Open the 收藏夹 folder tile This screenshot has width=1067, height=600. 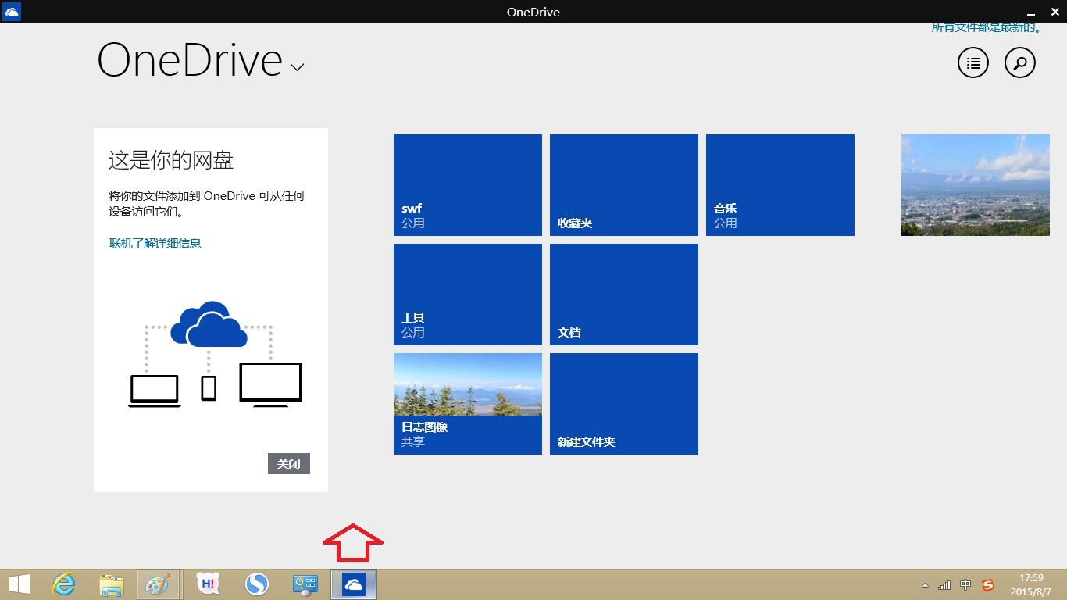point(623,185)
